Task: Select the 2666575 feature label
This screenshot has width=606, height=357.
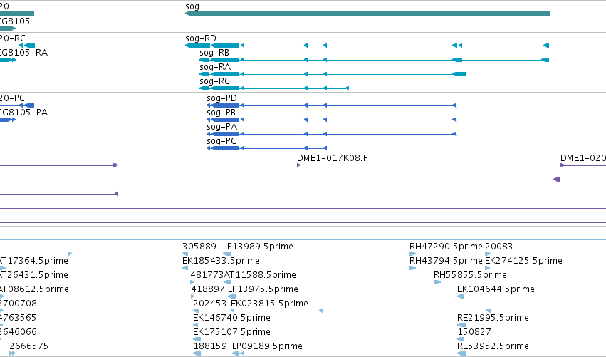Action: pyautogui.click(x=28, y=346)
